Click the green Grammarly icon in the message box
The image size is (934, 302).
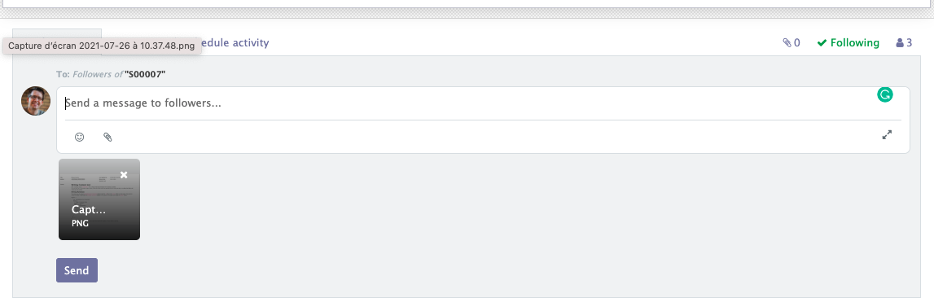(885, 94)
